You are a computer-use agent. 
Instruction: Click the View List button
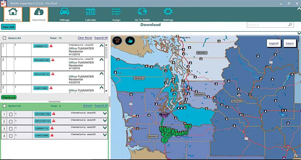click(x=8, y=27)
